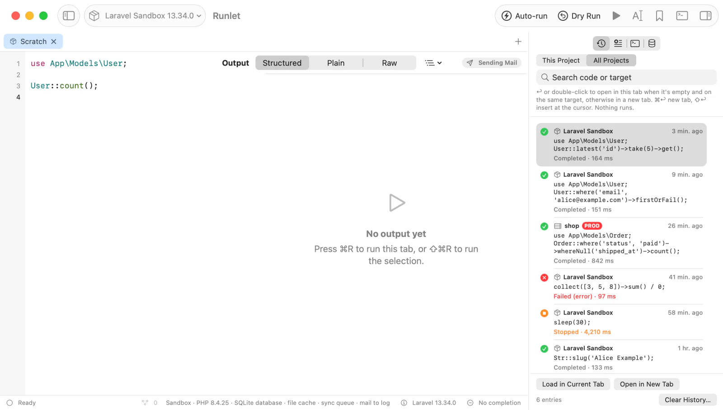
Task: Run the code with the play button
Action: click(x=616, y=16)
